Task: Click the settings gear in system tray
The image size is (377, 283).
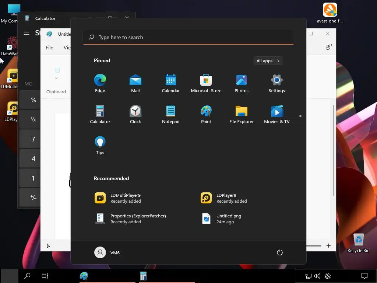Action: (x=328, y=276)
